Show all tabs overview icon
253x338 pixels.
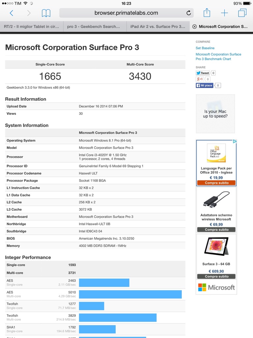tap(242, 13)
